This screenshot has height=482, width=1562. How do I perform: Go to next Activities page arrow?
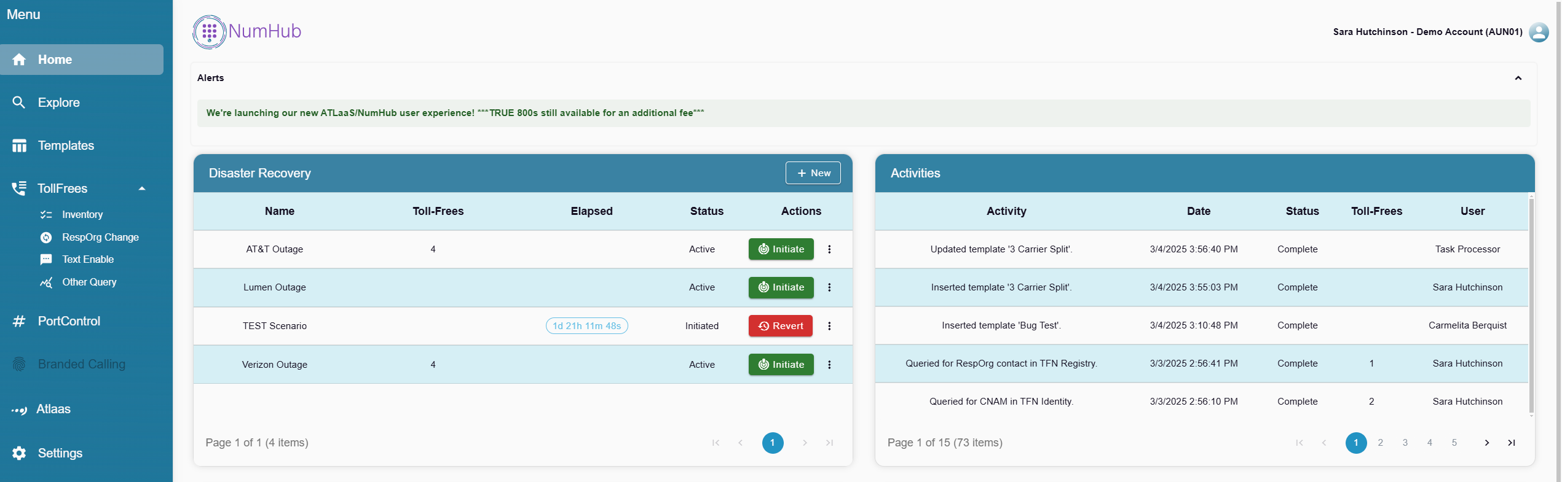(x=1486, y=443)
